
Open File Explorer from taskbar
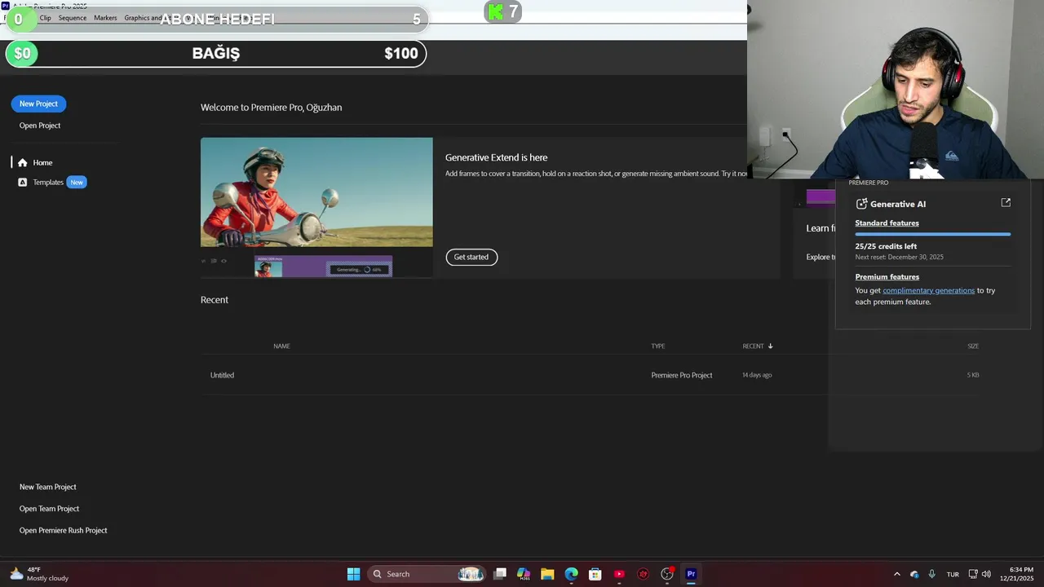pos(547,574)
